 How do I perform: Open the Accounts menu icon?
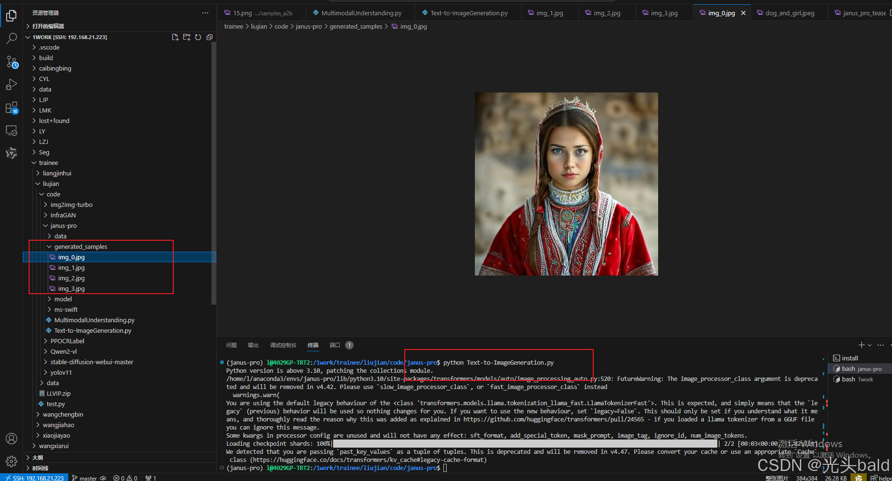[11, 439]
